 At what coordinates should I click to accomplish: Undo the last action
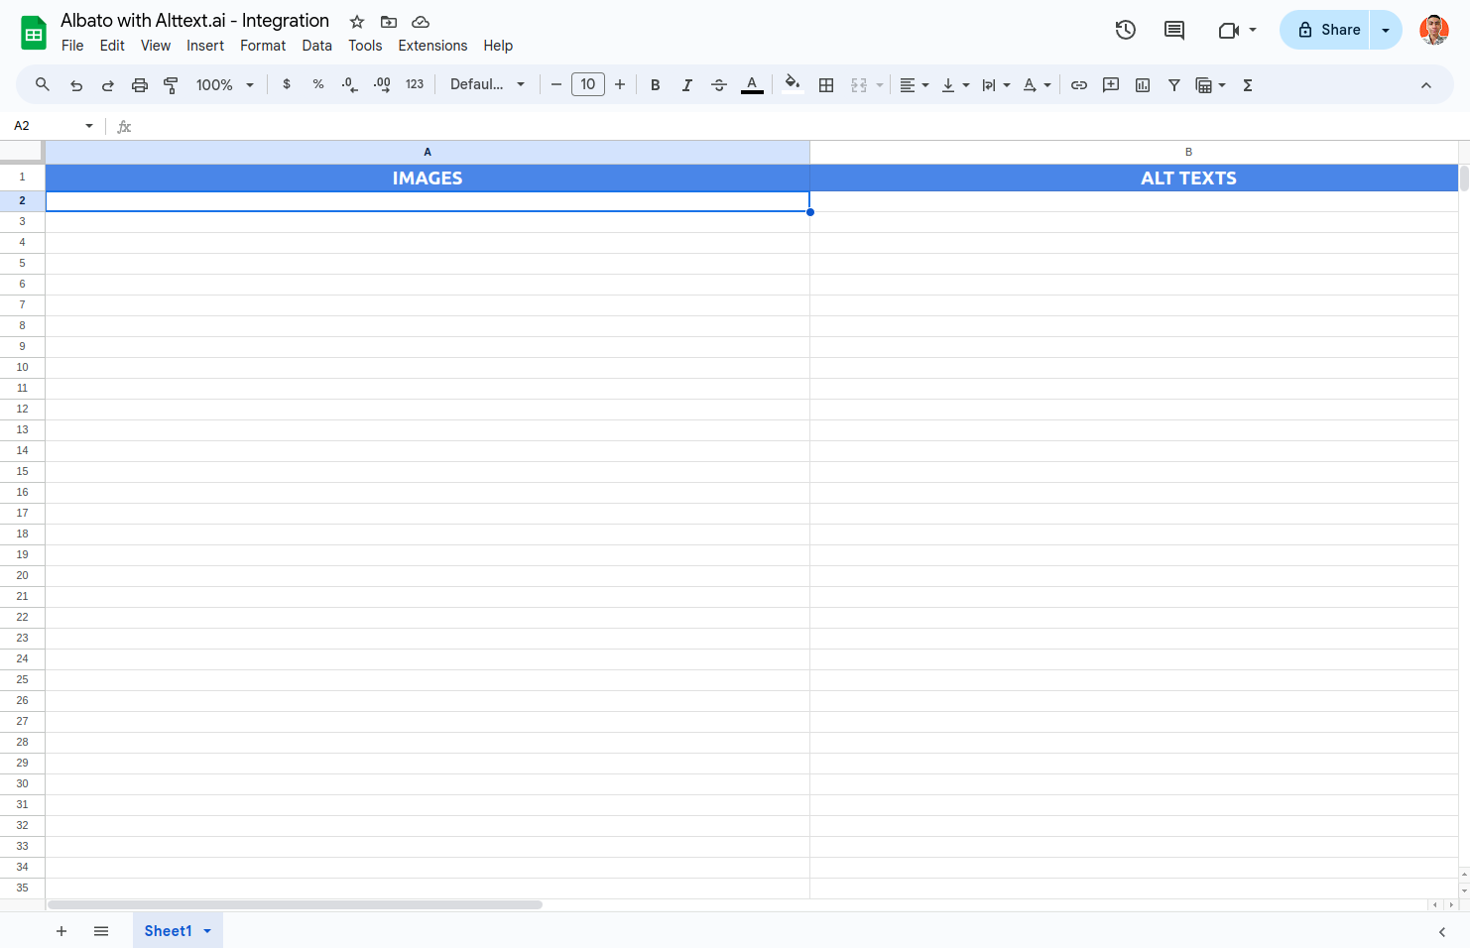(x=76, y=85)
